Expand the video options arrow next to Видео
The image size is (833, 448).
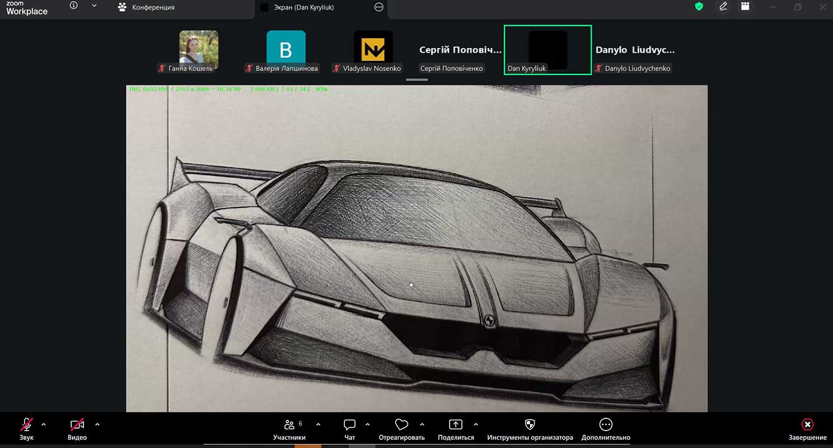97,424
